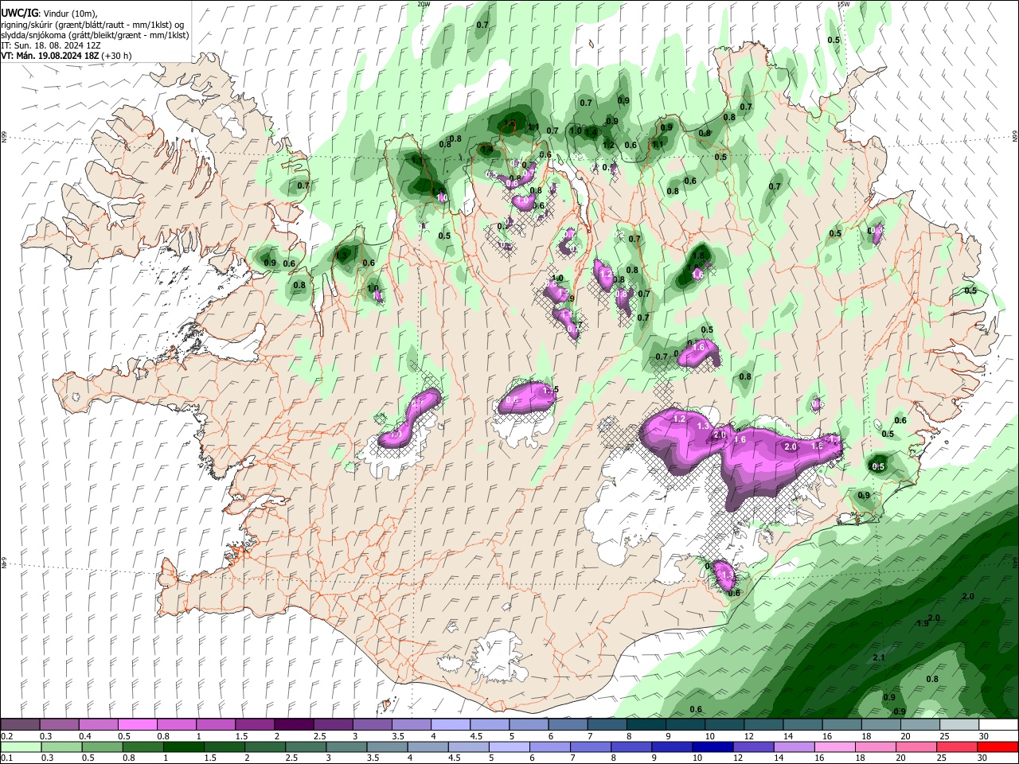The image size is (1019, 764).
Task: Click the white 30 swatch in the upper snow scale
Action: tap(998, 724)
